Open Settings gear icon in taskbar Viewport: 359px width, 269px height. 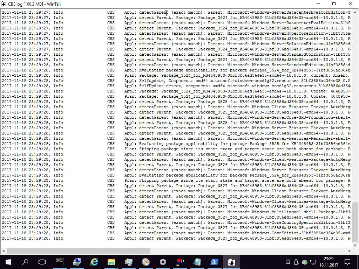(x=163, y=262)
